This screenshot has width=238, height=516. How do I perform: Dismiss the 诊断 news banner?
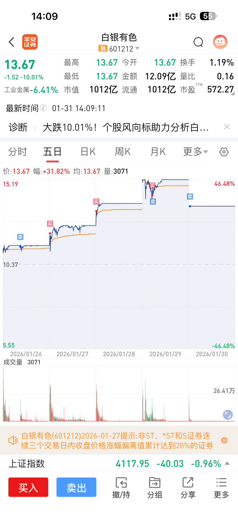point(227,127)
